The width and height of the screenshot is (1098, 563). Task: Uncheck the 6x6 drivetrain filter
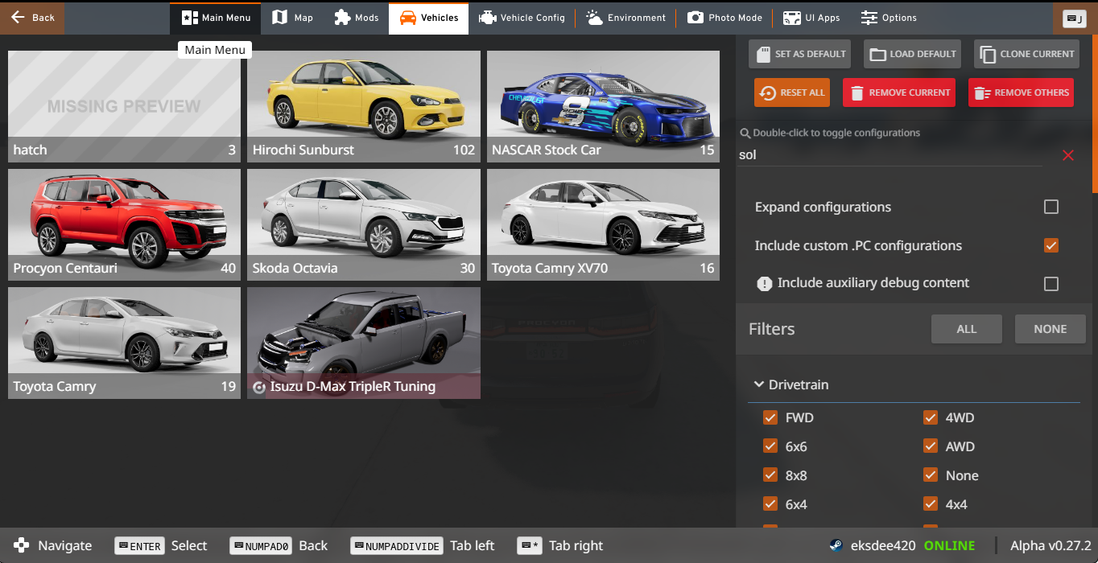(x=770, y=446)
